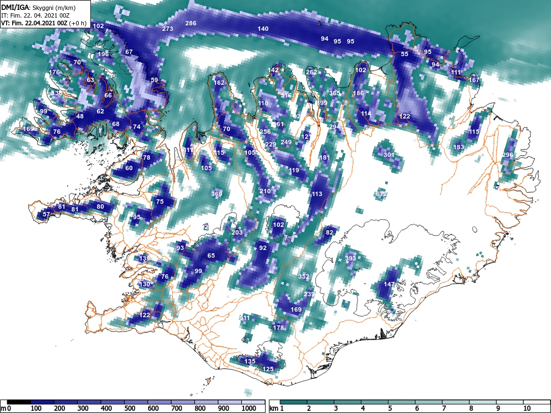Click the swatch between km 5 and 6
The width and height of the screenshot is (551, 413).
tap(402, 402)
